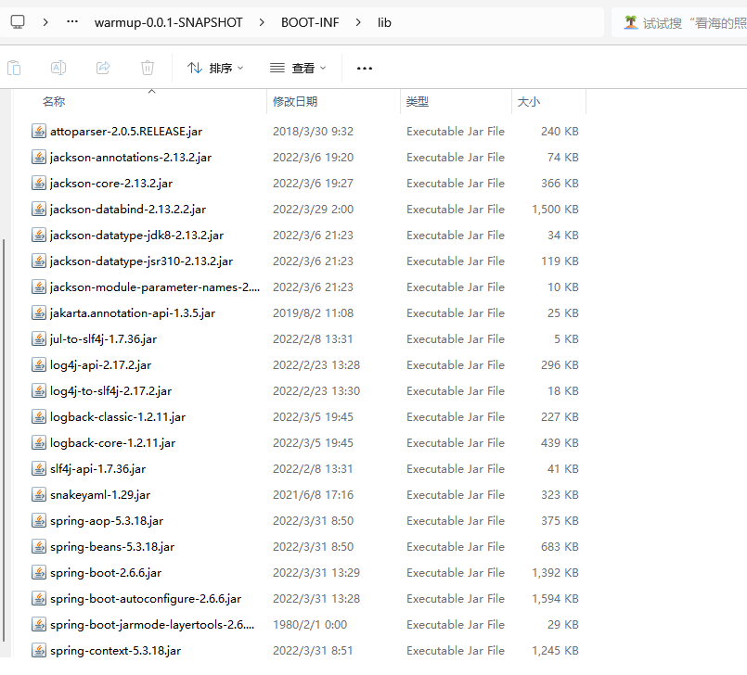Click the Share toolbar icon
Screen dimensions: 747x675
103,68
